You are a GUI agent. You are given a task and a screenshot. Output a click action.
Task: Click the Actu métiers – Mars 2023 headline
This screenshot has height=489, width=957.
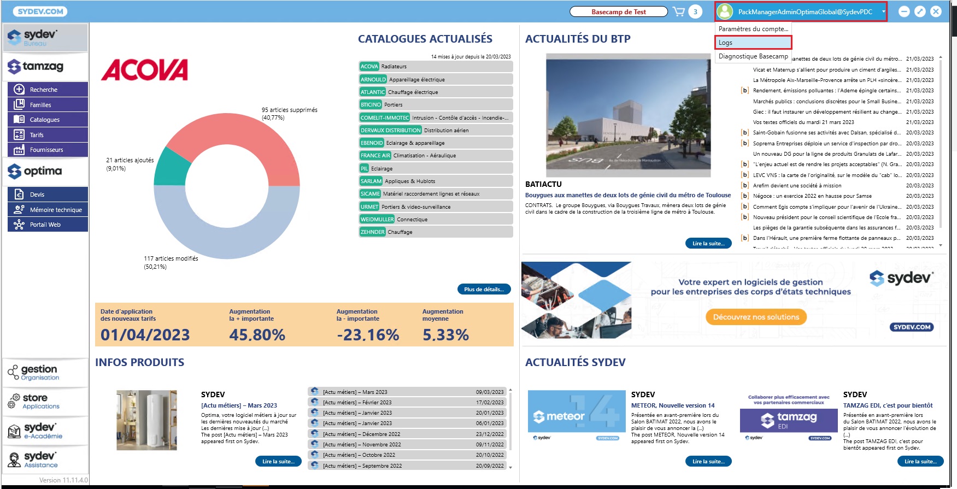click(239, 405)
